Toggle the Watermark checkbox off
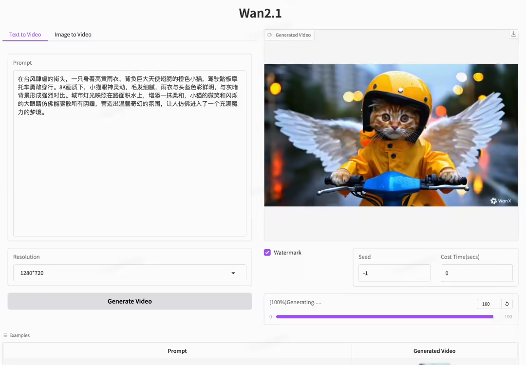The image size is (526, 365). 267,252
